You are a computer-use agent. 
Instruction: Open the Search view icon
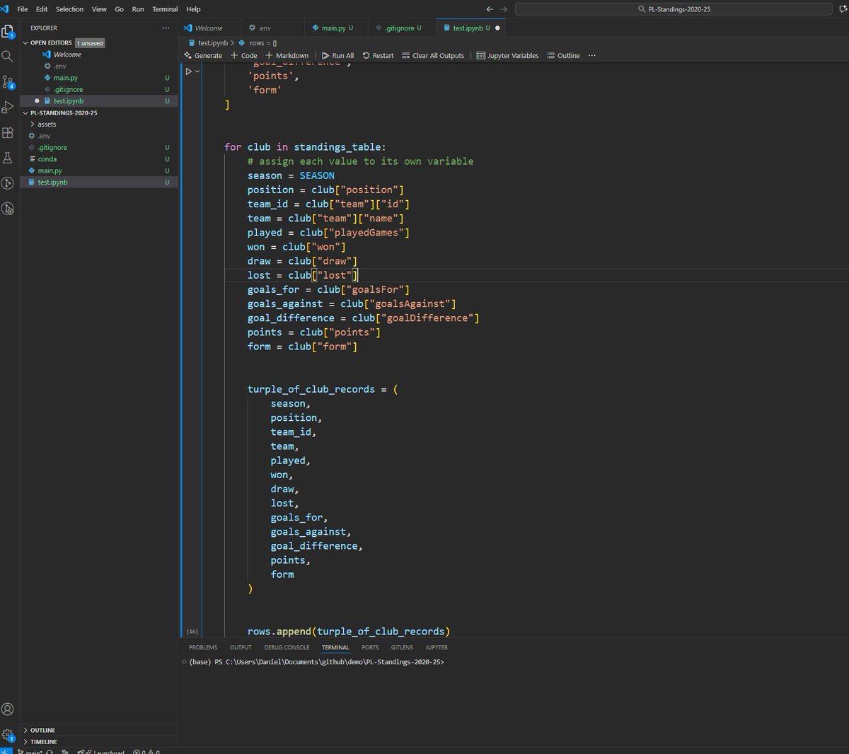coord(8,56)
